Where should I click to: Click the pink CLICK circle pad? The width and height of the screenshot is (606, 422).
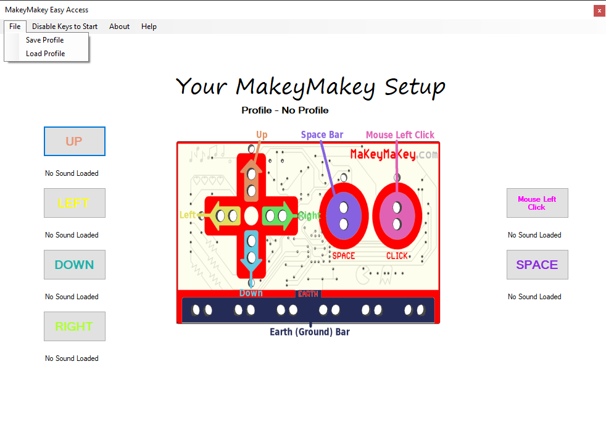click(397, 214)
